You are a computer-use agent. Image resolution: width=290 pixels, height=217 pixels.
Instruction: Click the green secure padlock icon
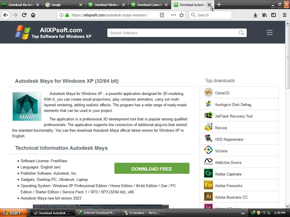click(67, 15)
